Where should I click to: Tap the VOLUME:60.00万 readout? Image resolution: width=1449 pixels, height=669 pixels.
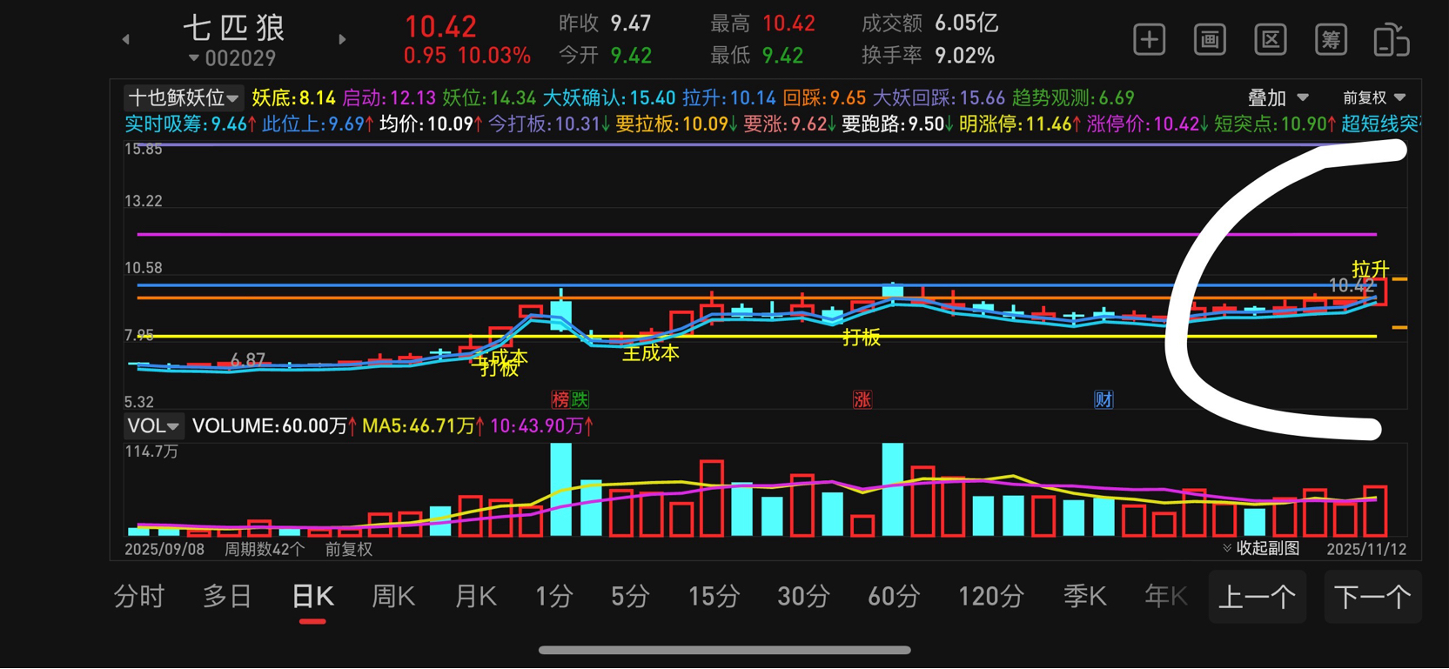point(274,425)
